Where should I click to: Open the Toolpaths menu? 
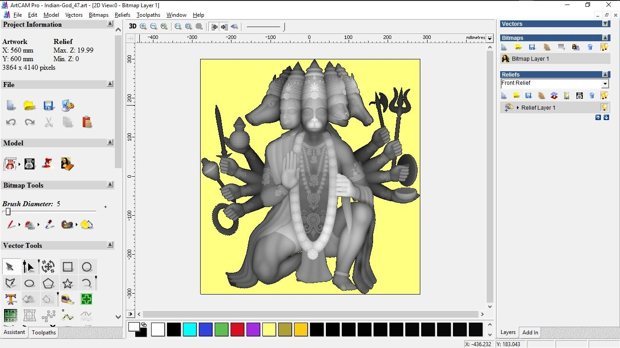click(148, 15)
